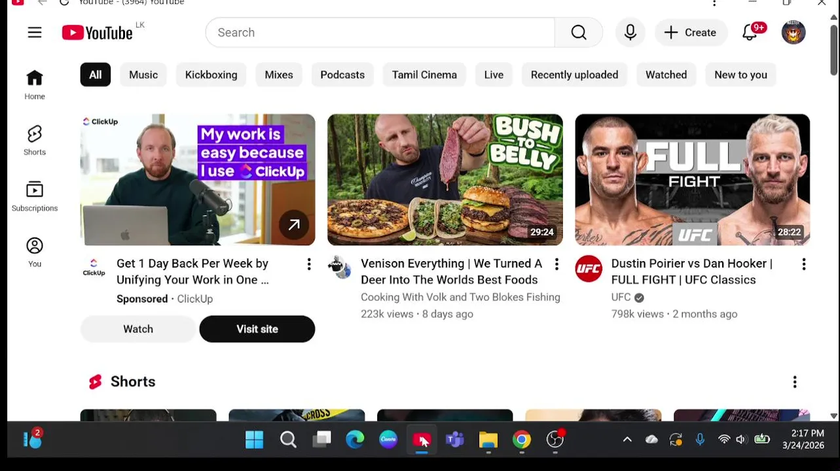Select the Podcasts filter chip
This screenshot has width=840, height=471.
(x=342, y=75)
